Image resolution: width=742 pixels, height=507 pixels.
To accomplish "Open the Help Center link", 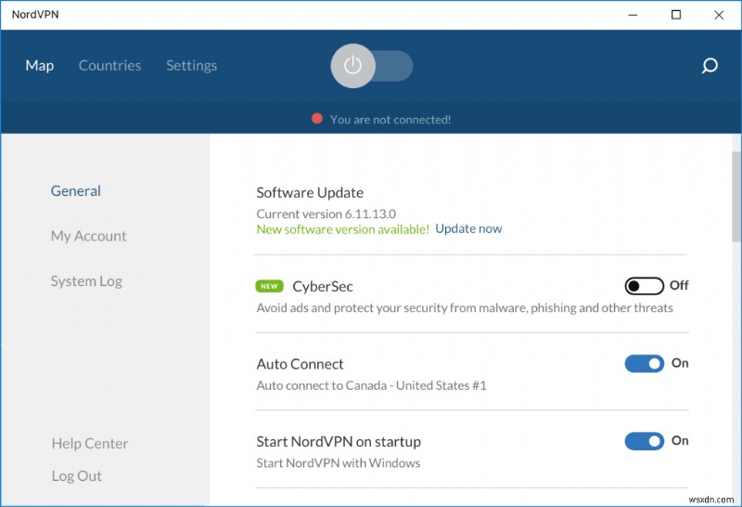I will pos(90,444).
